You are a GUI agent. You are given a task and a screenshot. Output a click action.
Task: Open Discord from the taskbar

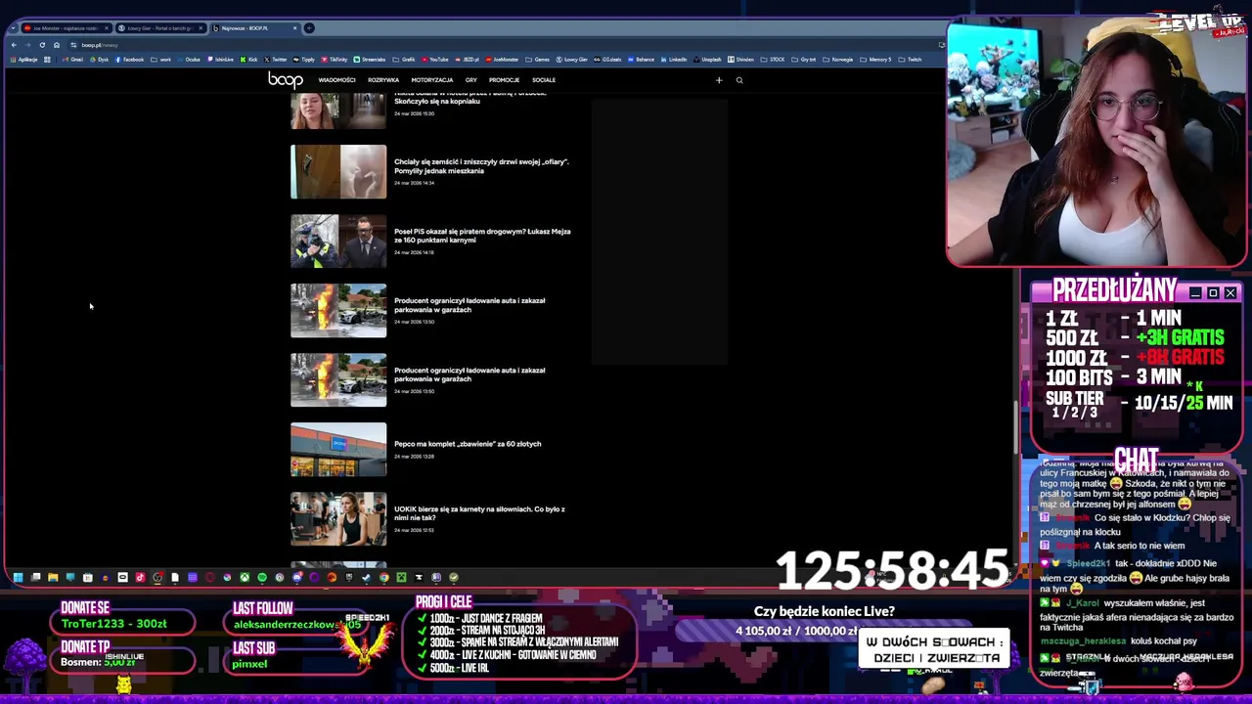tap(297, 577)
